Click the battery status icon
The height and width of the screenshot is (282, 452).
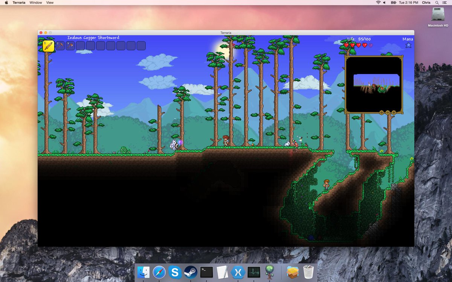[394, 3]
